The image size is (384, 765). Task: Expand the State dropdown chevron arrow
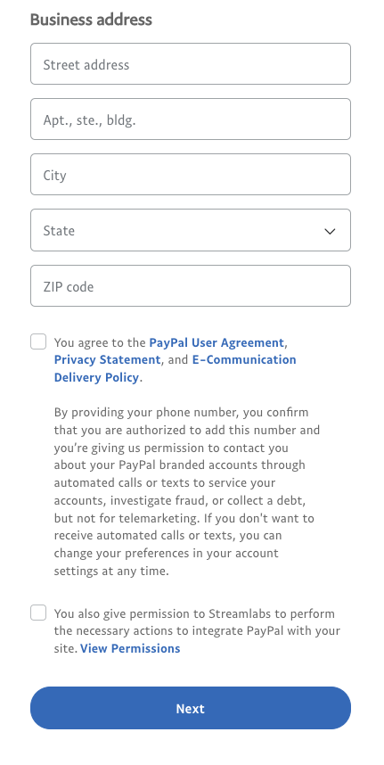[330, 231]
